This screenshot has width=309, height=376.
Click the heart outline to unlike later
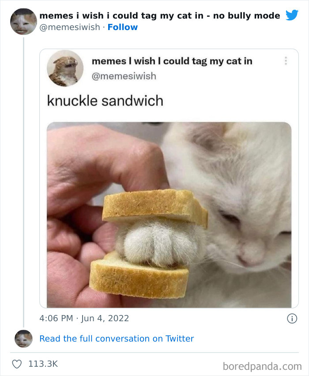(x=18, y=364)
